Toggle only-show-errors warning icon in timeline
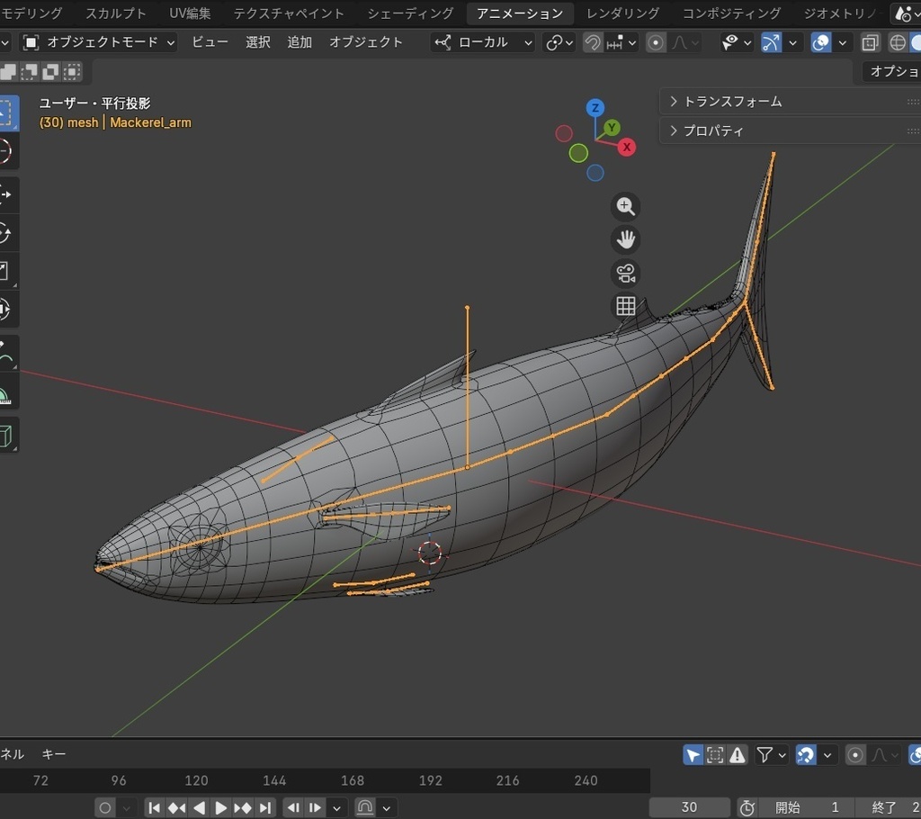 coord(738,754)
